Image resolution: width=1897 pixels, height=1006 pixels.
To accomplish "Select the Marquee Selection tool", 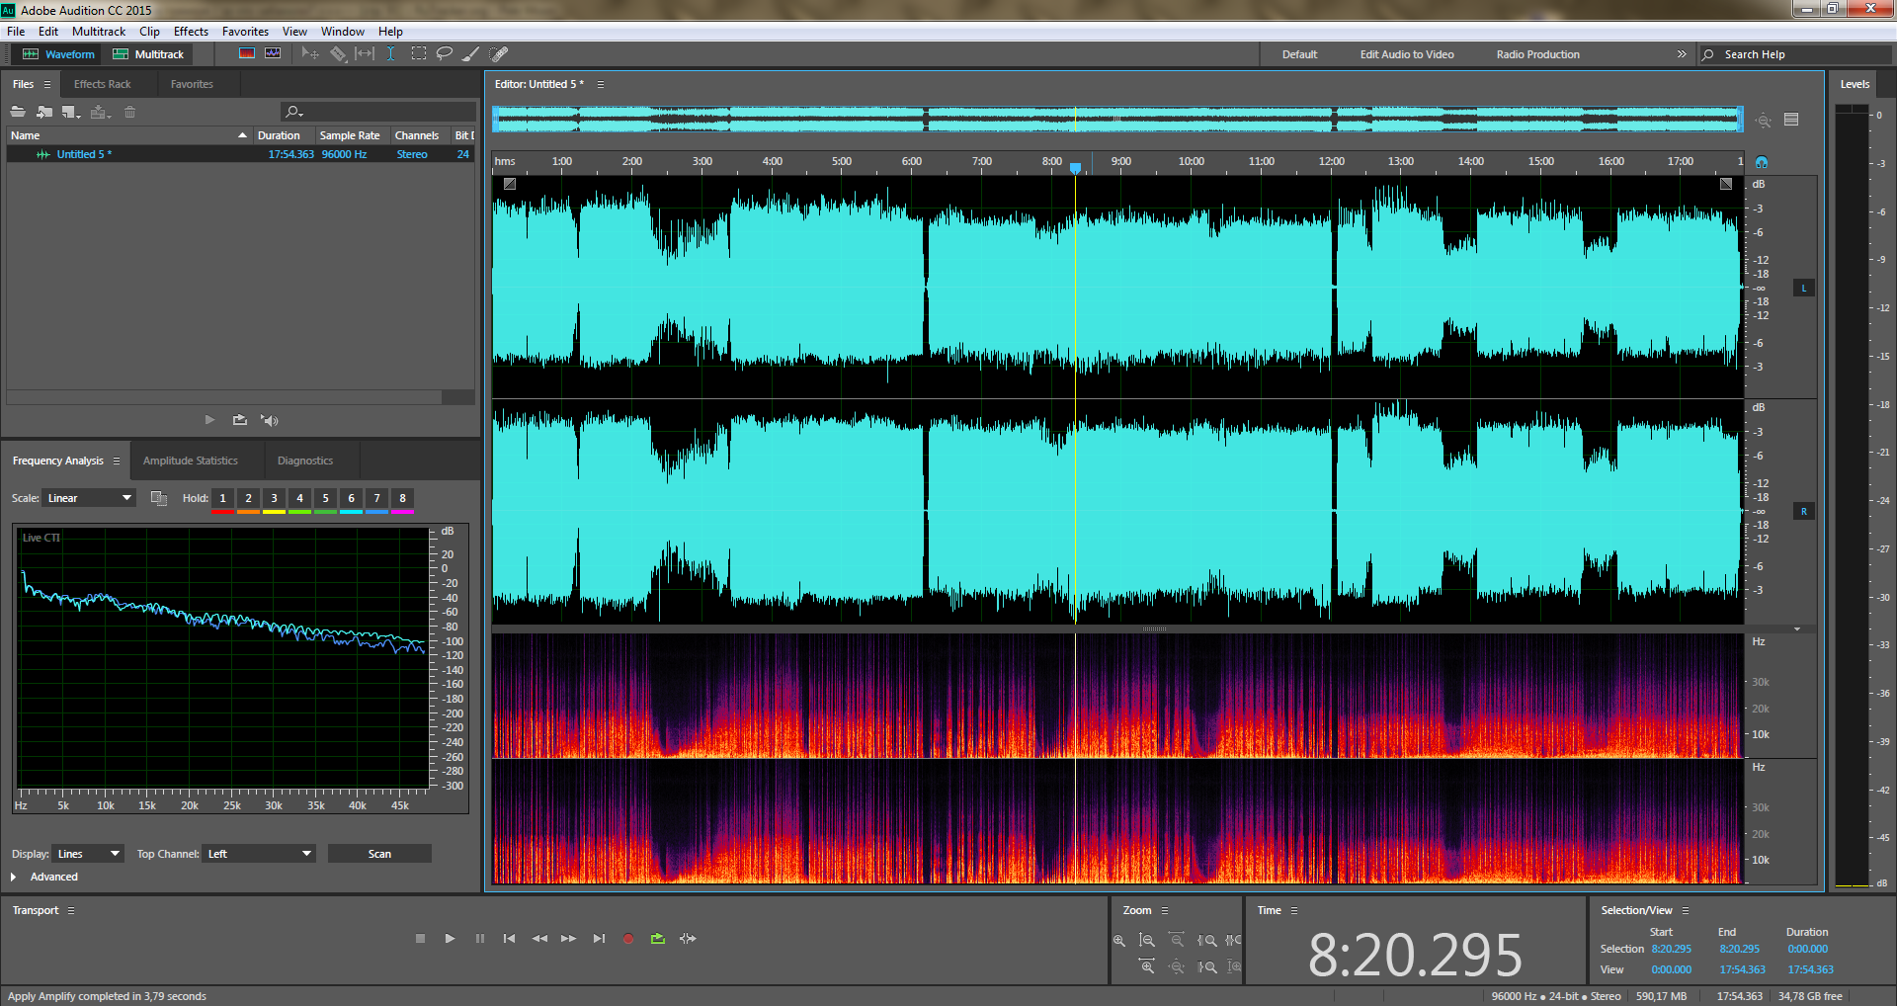I will [419, 54].
